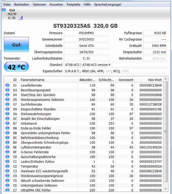Click hex value 00001273B028 in Suchfehlerrate row

click(151, 104)
